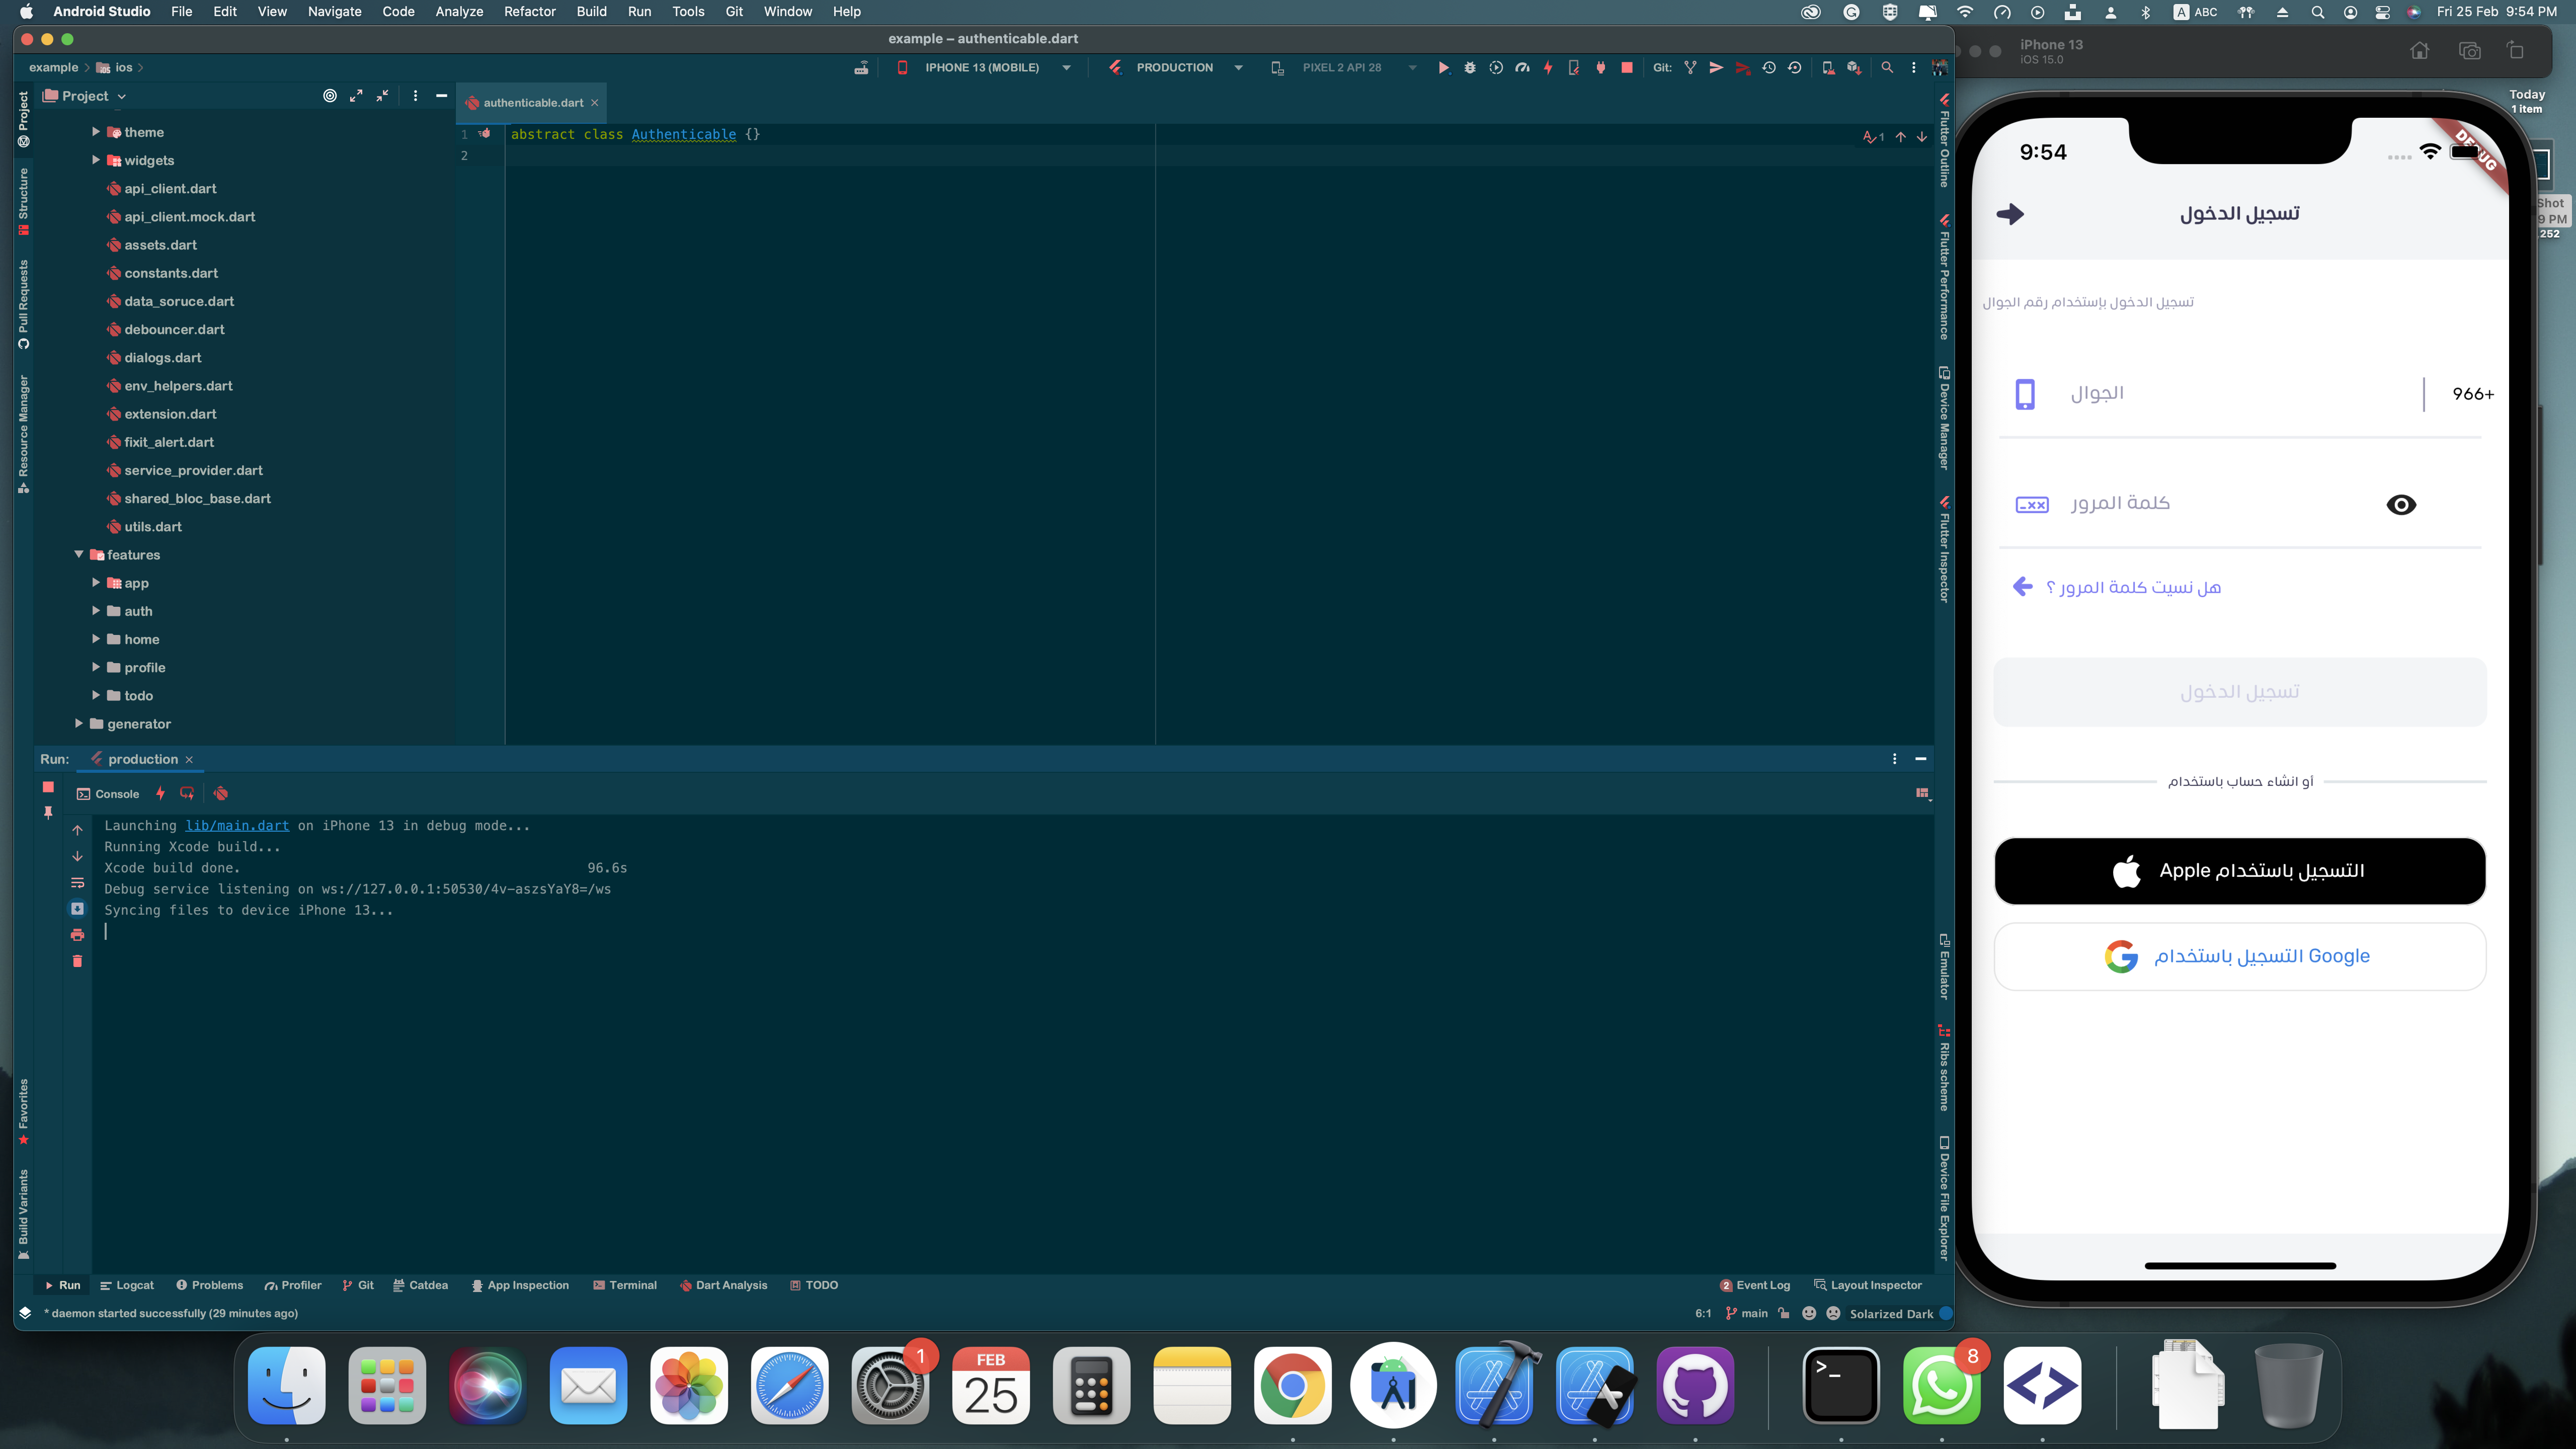Open PIXEL 2 API 28 device dropdown
This screenshot has width=2576, height=1449.
coord(1344,68)
